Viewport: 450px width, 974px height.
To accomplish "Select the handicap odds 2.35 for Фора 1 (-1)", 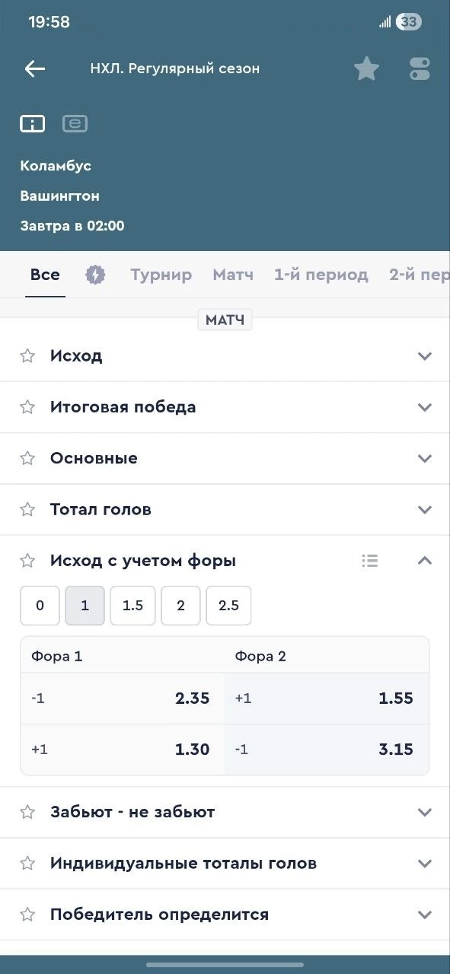I will pos(122,698).
